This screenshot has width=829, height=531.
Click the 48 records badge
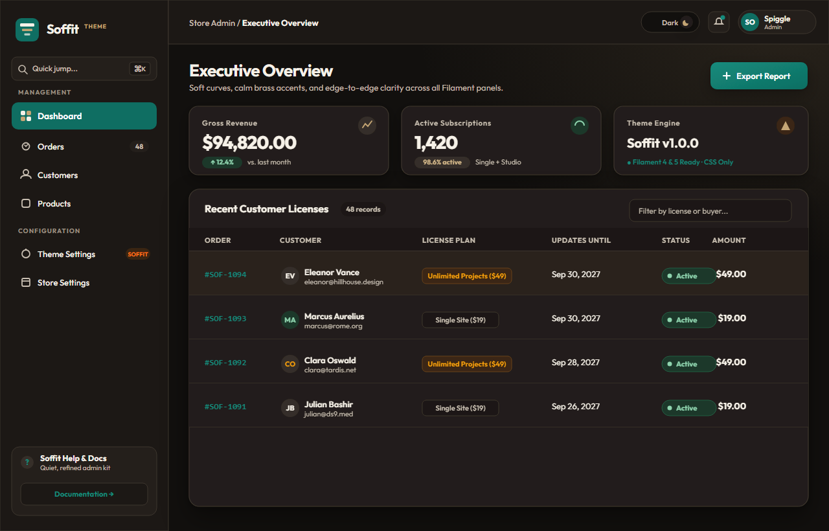pos(363,209)
